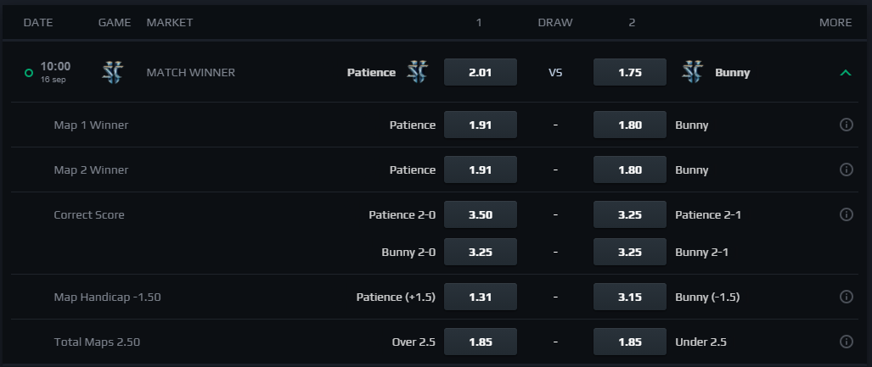Click the MARKET column header

(170, 23)
